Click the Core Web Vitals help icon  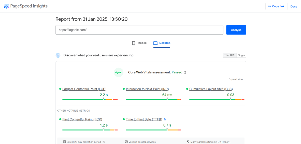coord(185,73)
